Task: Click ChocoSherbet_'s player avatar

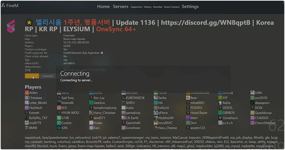Action: [x=253, y=123]
